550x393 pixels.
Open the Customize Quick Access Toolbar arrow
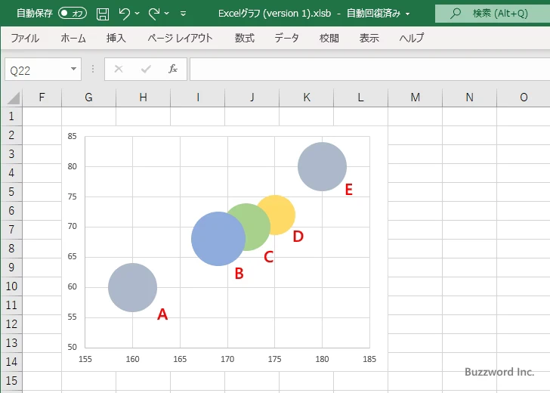click(x=183, y=14)
